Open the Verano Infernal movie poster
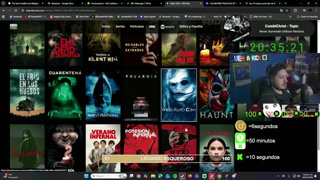The image size is (320, 180). pyautogui.click(x=103, y=148)
